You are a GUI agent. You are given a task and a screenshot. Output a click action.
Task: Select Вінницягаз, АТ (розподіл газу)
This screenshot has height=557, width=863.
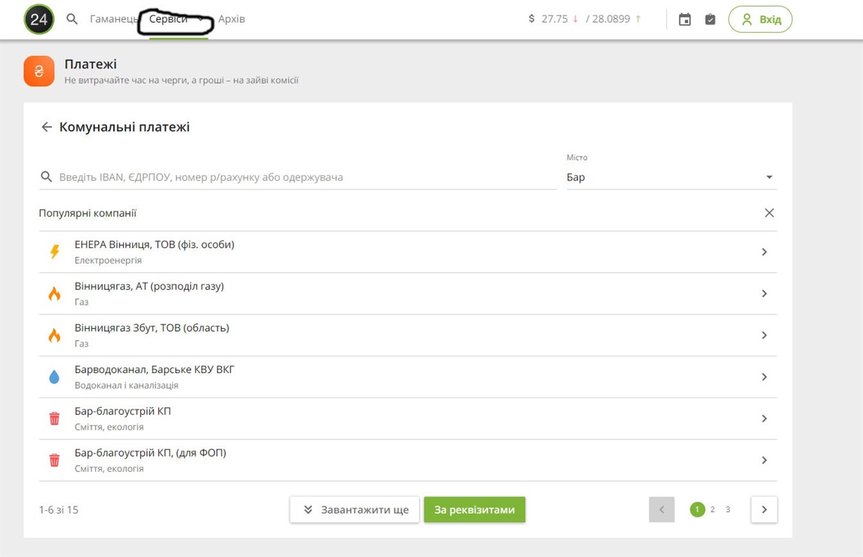click(x=149, y=286)
